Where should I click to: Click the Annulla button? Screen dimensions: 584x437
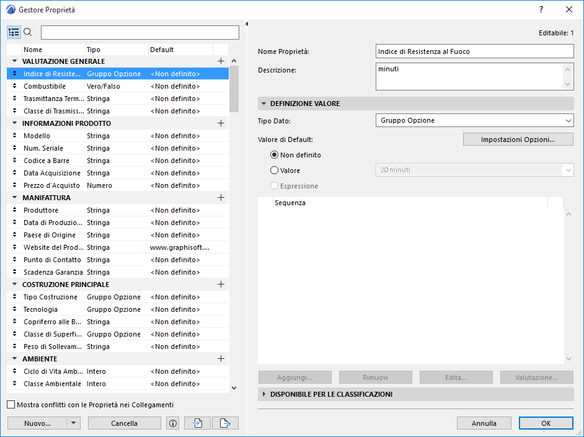(x=484, y=423)
